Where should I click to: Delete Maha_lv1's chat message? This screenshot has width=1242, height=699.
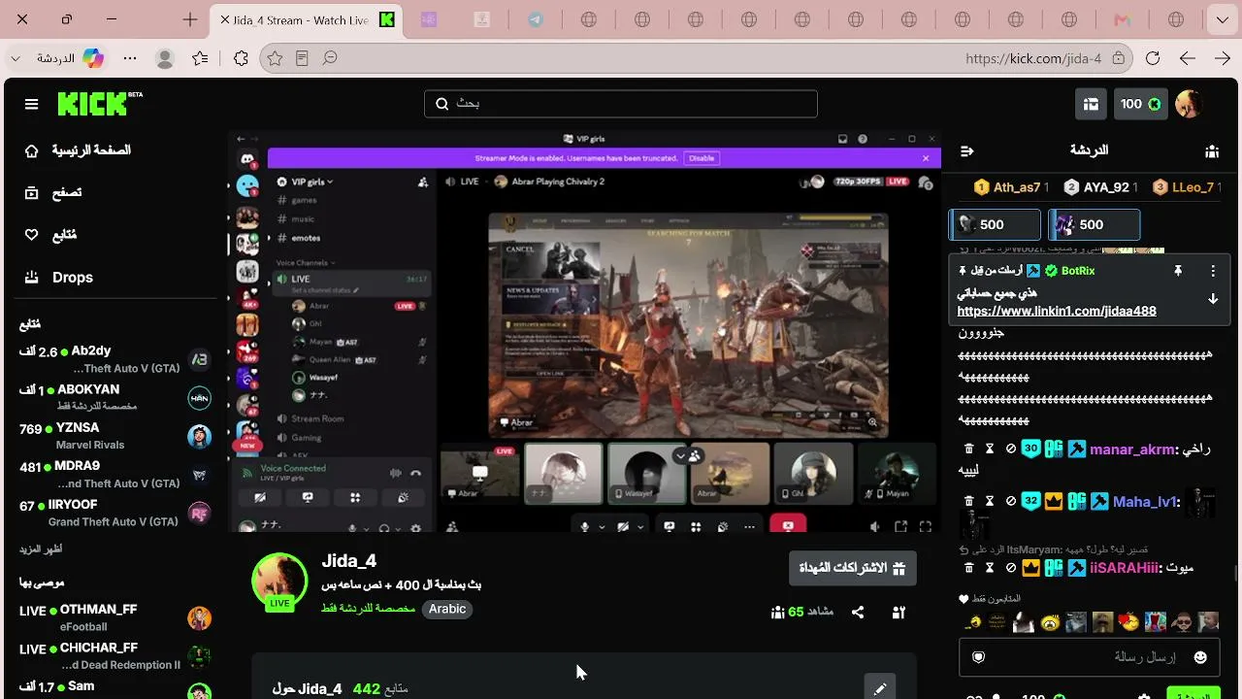click(x=968, y=501)
